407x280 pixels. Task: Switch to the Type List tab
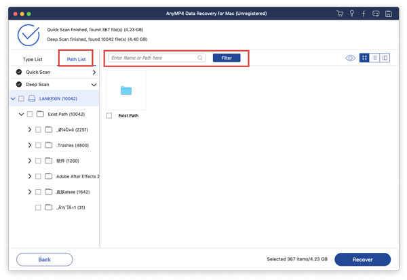click(x=33, y=59)
